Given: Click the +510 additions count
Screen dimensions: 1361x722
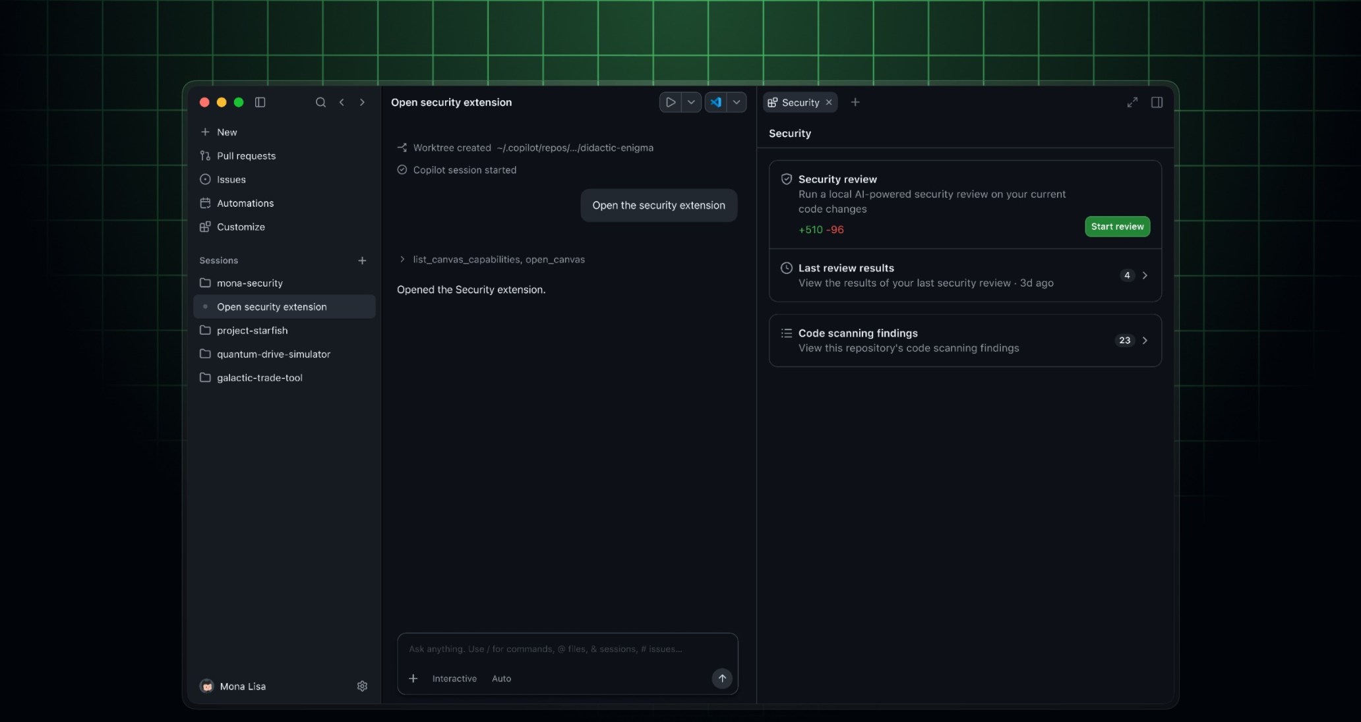Looking at the screenshot, I should [810, 230].
